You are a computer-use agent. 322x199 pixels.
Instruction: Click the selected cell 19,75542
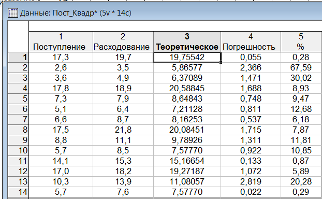(187, 58)
